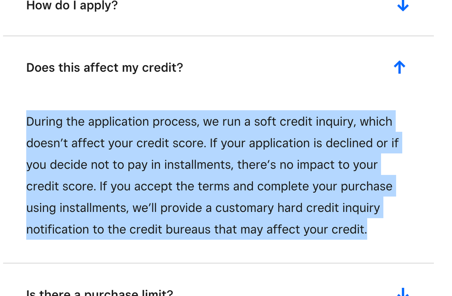The width and height of the screenshot is (452, 296).
Task: Open the "Is there a purchase limit?" question
Action: (100, 292)
